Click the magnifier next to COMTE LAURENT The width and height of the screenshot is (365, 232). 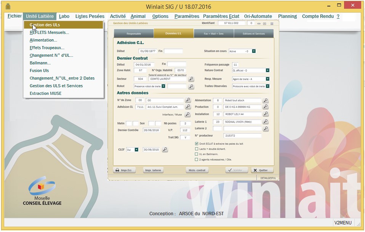(191, 79)
